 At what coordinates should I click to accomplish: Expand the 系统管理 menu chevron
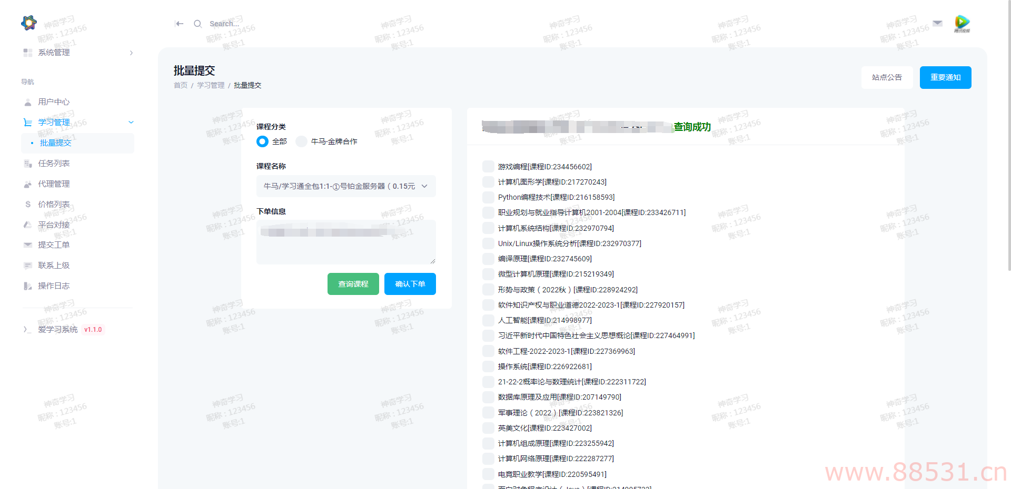pyautogui.click(x=131, y=53)
